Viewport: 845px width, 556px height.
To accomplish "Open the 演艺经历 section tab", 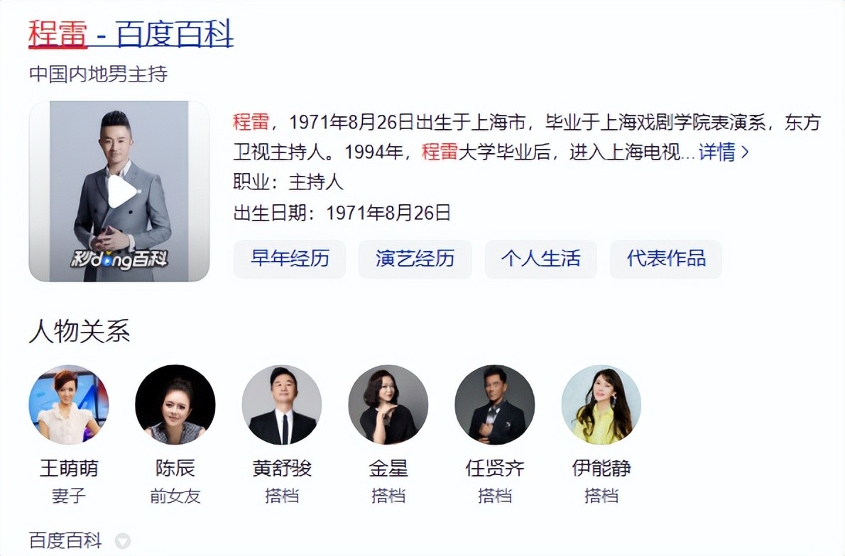I will 415,259.
